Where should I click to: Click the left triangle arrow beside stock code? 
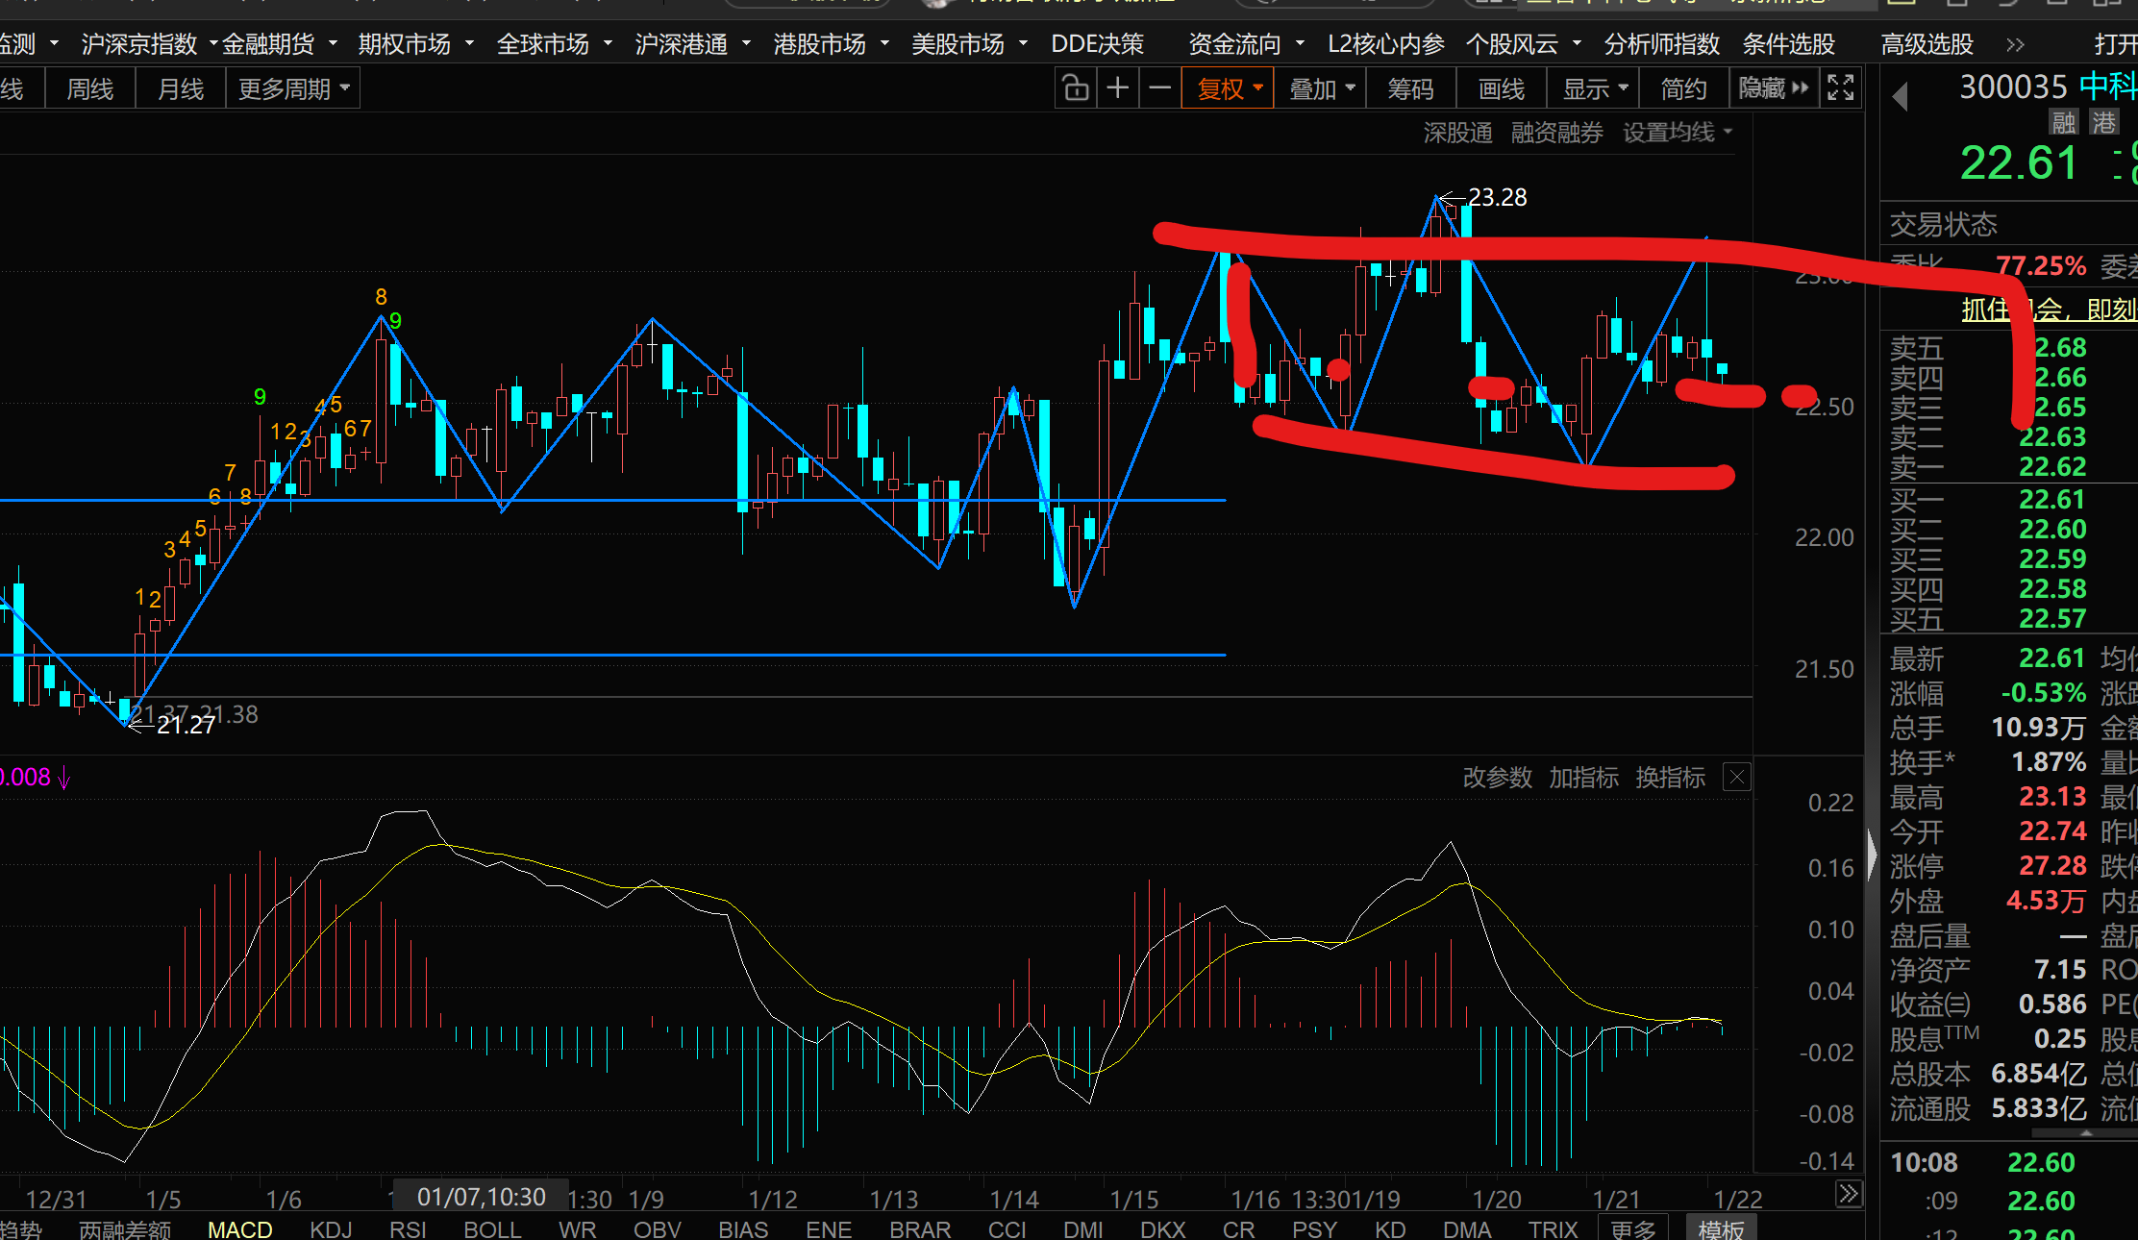pos(1900,96)
